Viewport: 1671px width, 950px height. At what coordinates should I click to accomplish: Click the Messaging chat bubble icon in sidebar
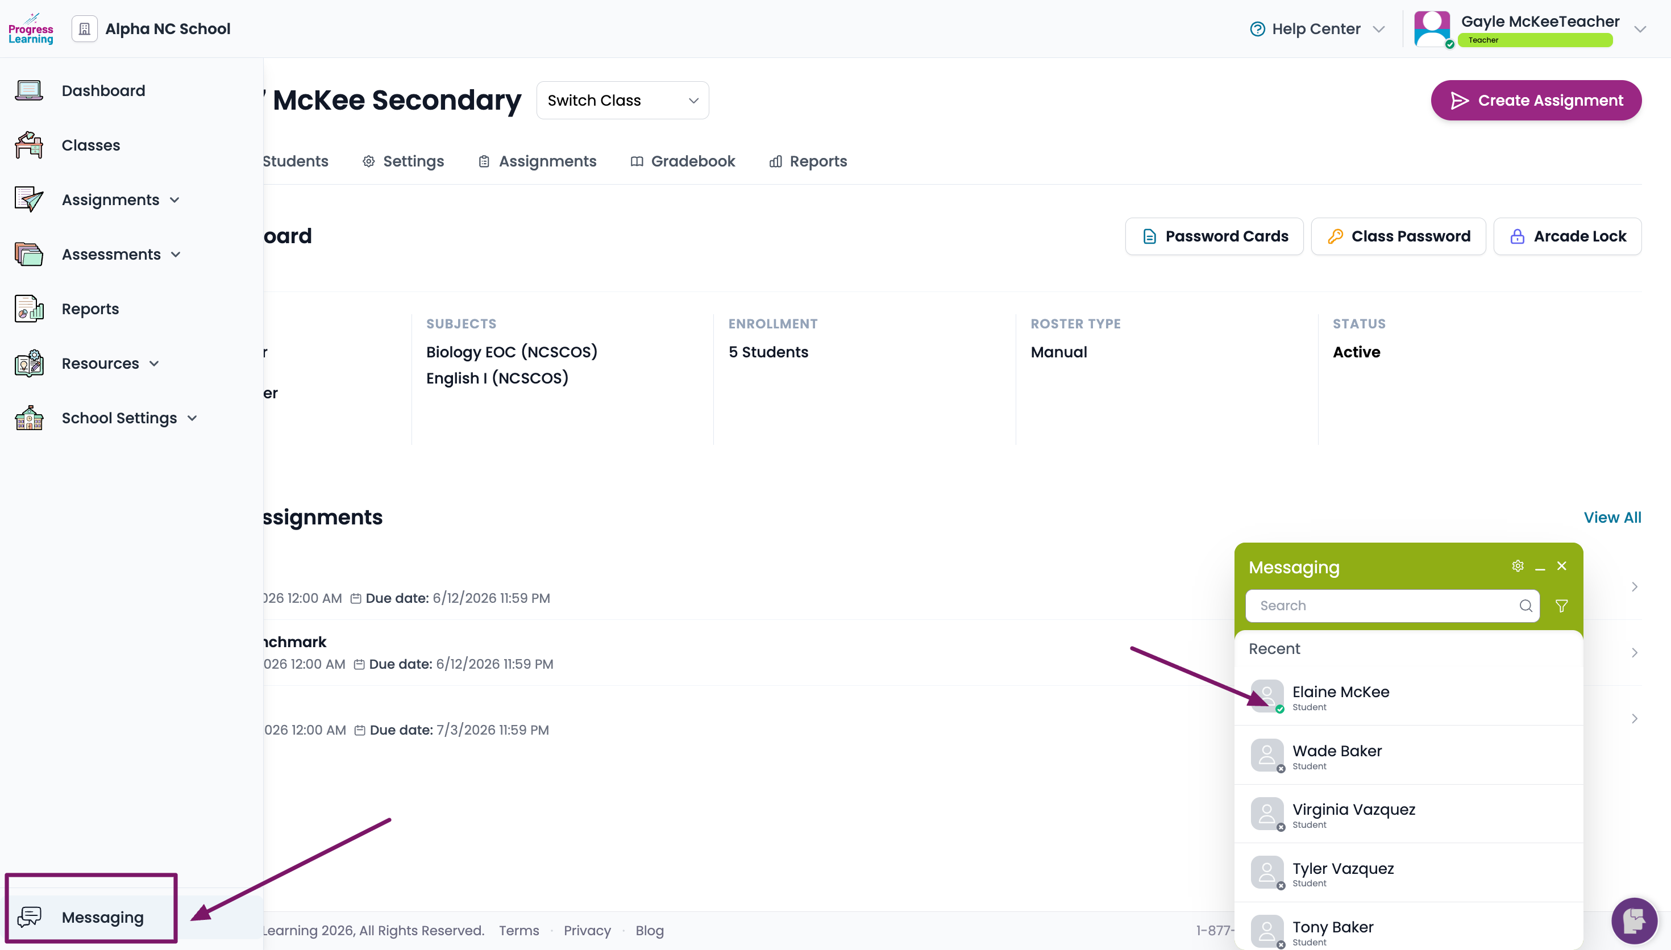[29, 916]
